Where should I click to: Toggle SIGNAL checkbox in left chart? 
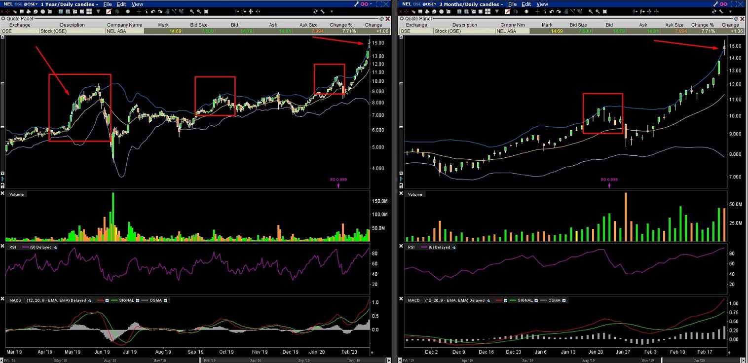pyautogui.click(x=138, y=300)
